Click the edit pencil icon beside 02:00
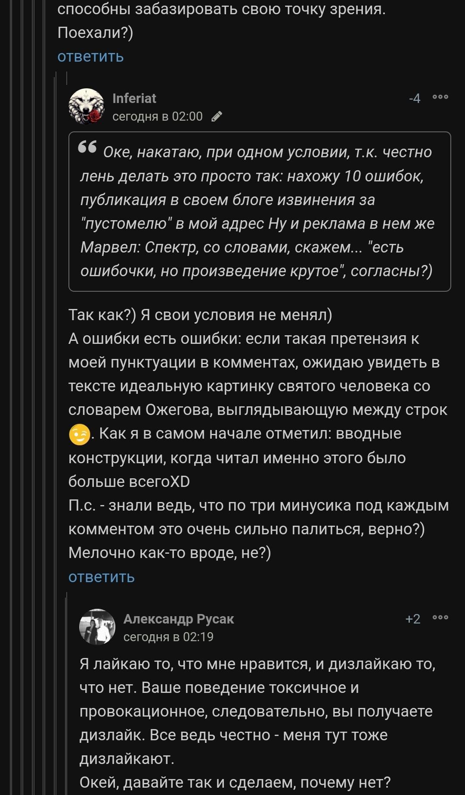 click(217, 116)
